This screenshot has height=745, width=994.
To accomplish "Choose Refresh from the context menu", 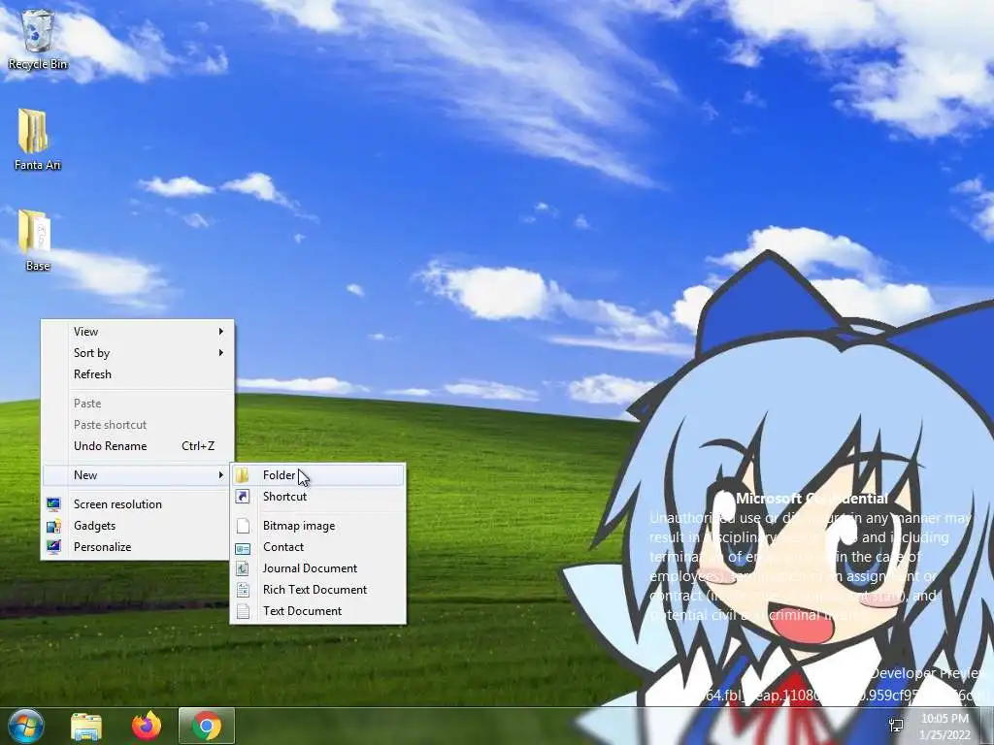I will pos(138,374).
